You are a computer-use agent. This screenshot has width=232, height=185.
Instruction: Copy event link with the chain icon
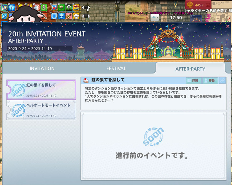coord(222,81)
